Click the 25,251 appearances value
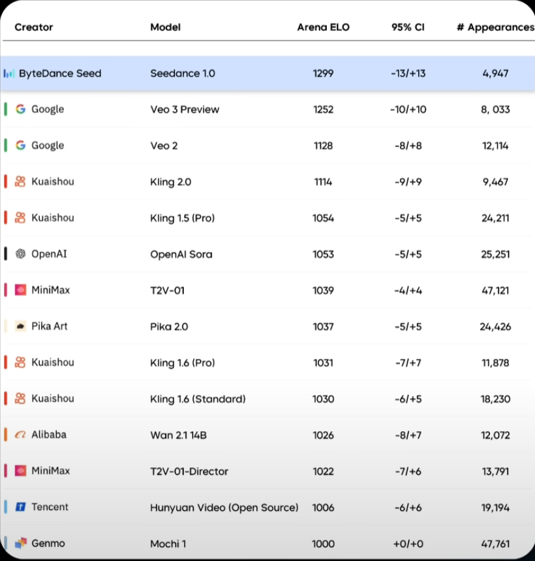 495,254
